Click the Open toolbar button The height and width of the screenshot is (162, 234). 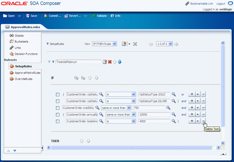coord(9,16)
